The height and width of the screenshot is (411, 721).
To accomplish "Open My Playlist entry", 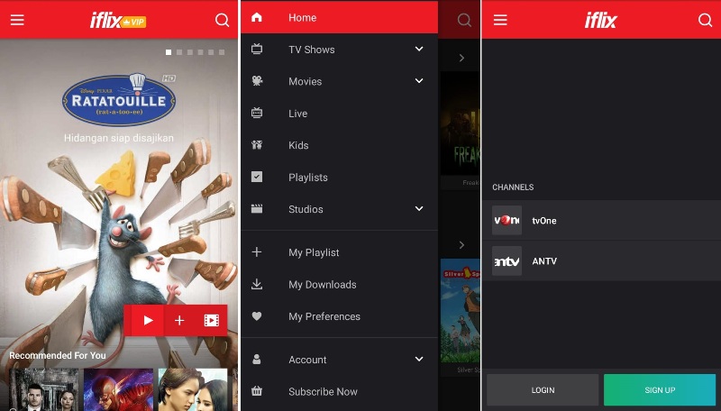I will 340,252.
